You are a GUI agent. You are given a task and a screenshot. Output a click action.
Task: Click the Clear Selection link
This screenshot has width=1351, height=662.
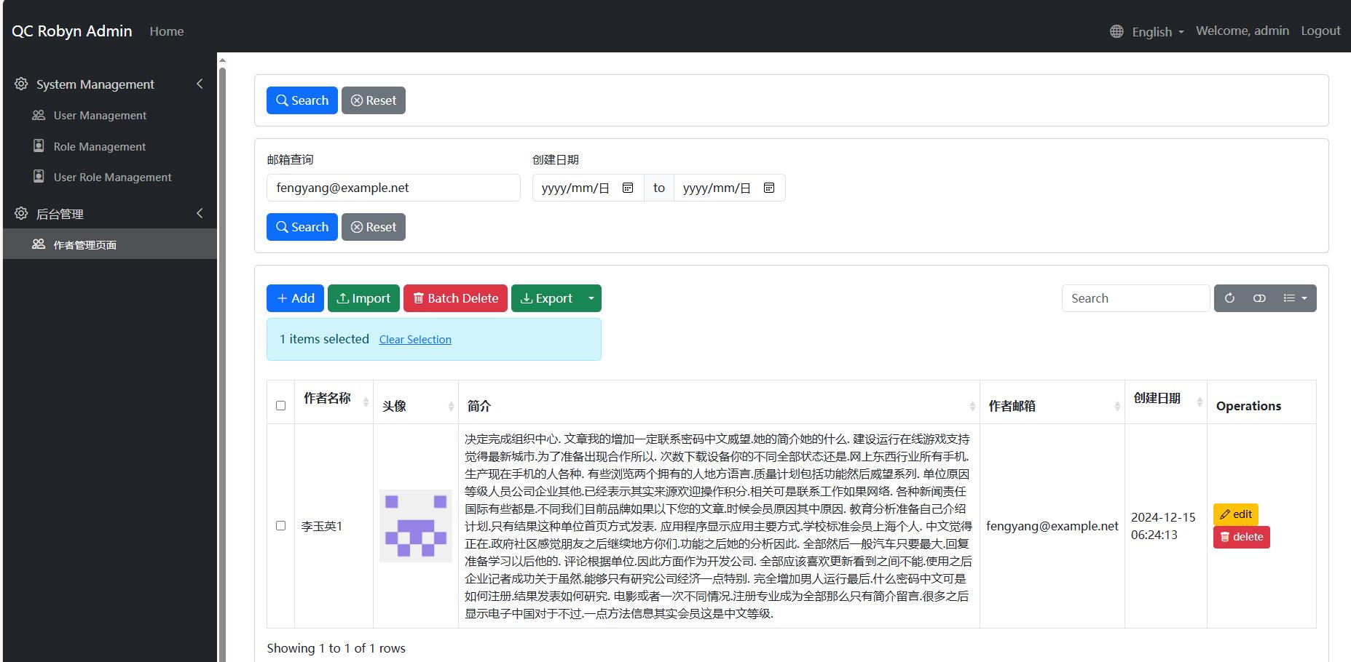click(415, 340)
